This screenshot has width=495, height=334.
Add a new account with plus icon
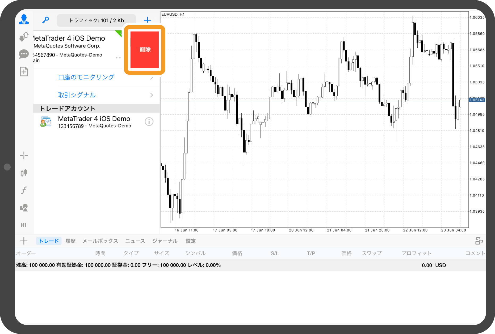(x=148, y=20)
